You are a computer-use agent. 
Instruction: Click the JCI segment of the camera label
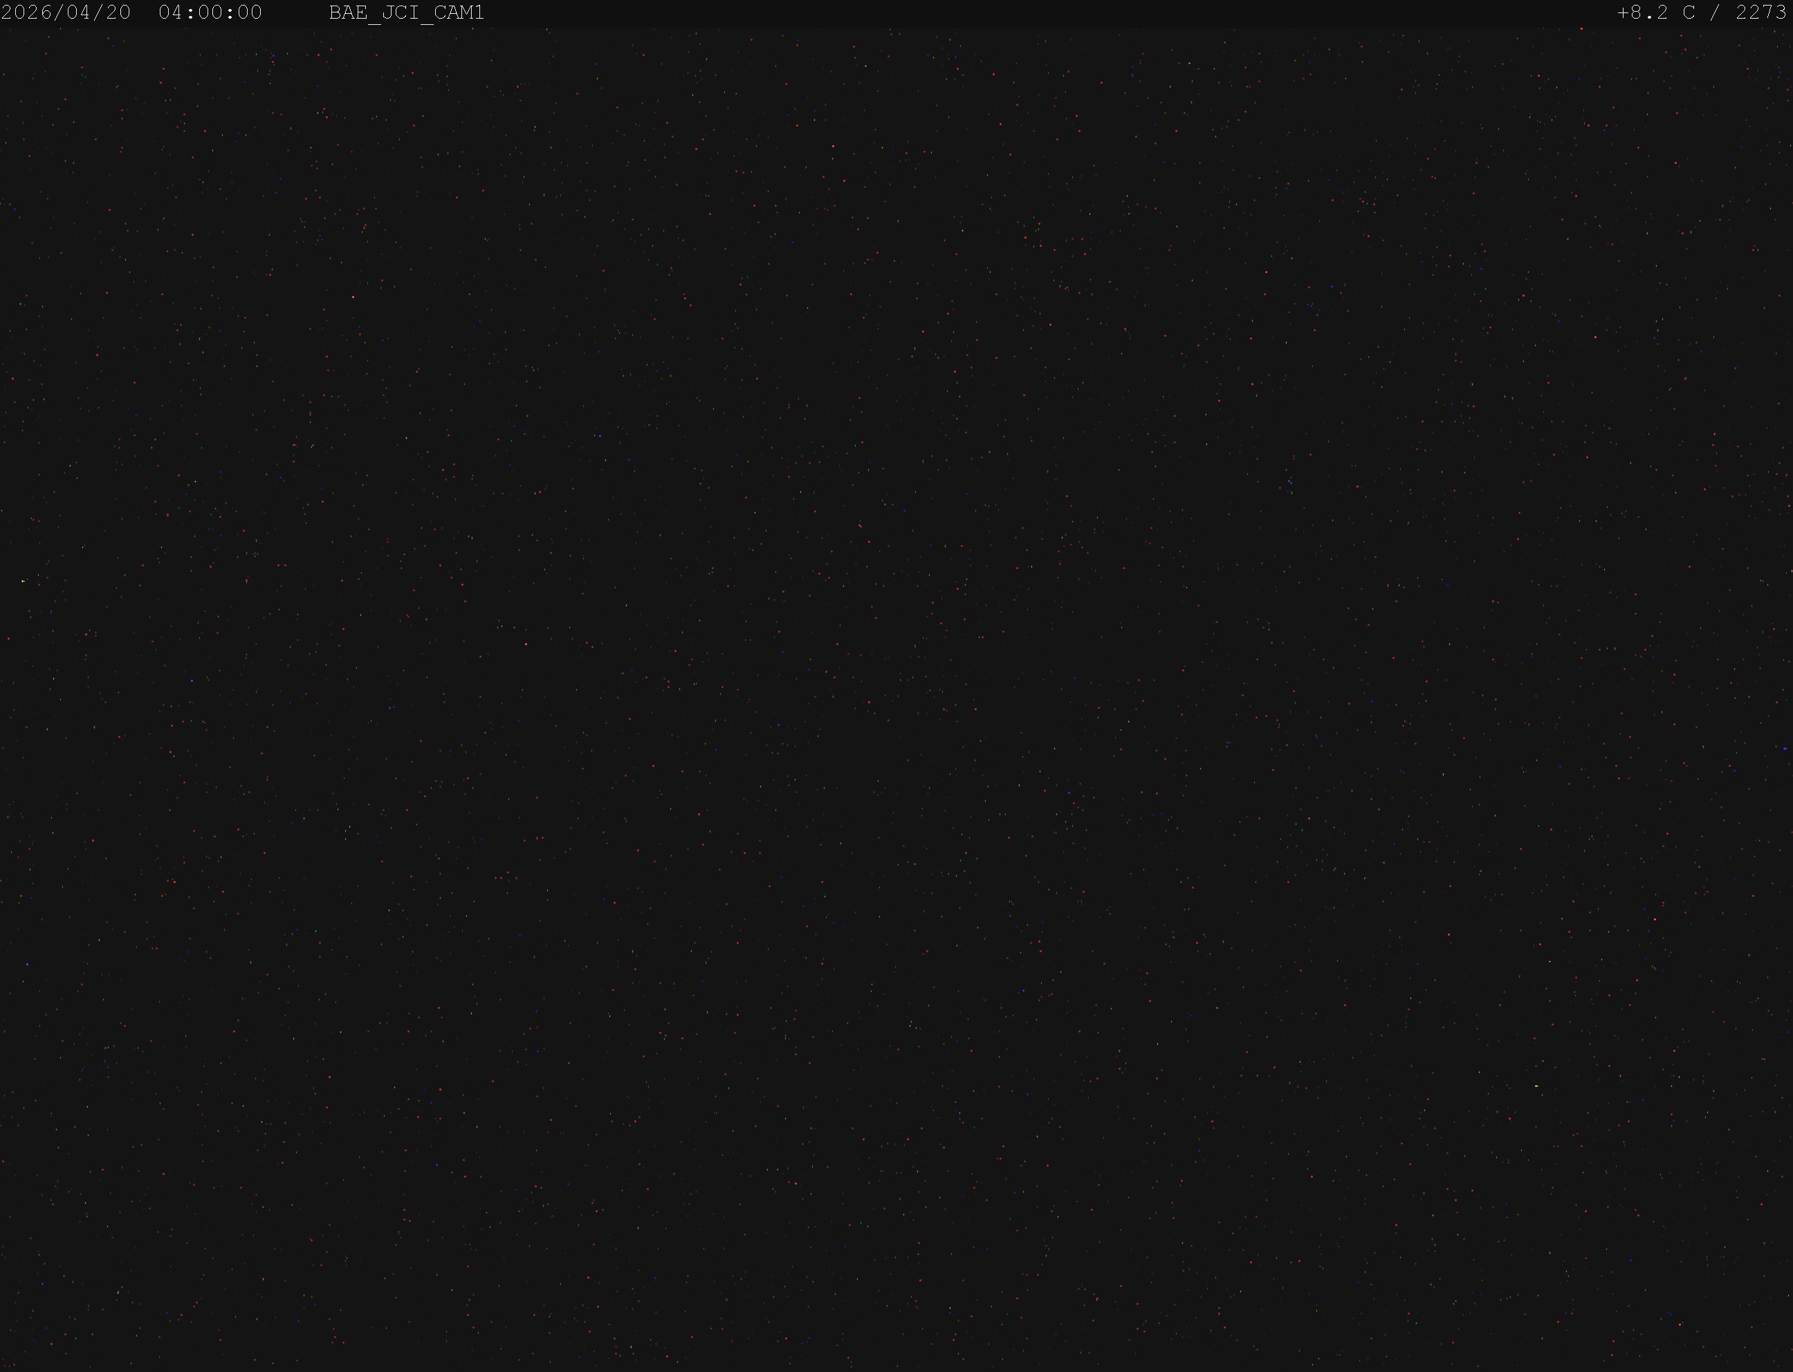click(401, 13)
